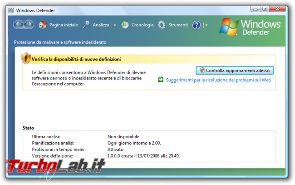Viewport: 295px width, 185px height.
Task: Click the green arrow icon beside suggestions link
Action: (161, 80)
